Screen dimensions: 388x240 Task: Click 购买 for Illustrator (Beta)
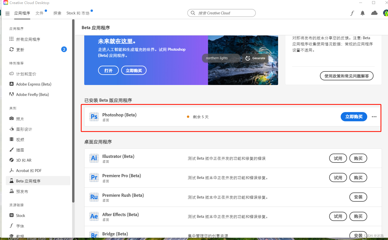[358, 158]
